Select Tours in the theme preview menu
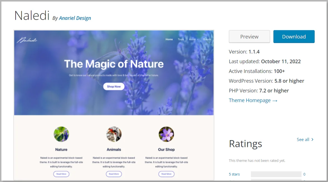This screenshot has height=182, width=328. coord(181,39)
